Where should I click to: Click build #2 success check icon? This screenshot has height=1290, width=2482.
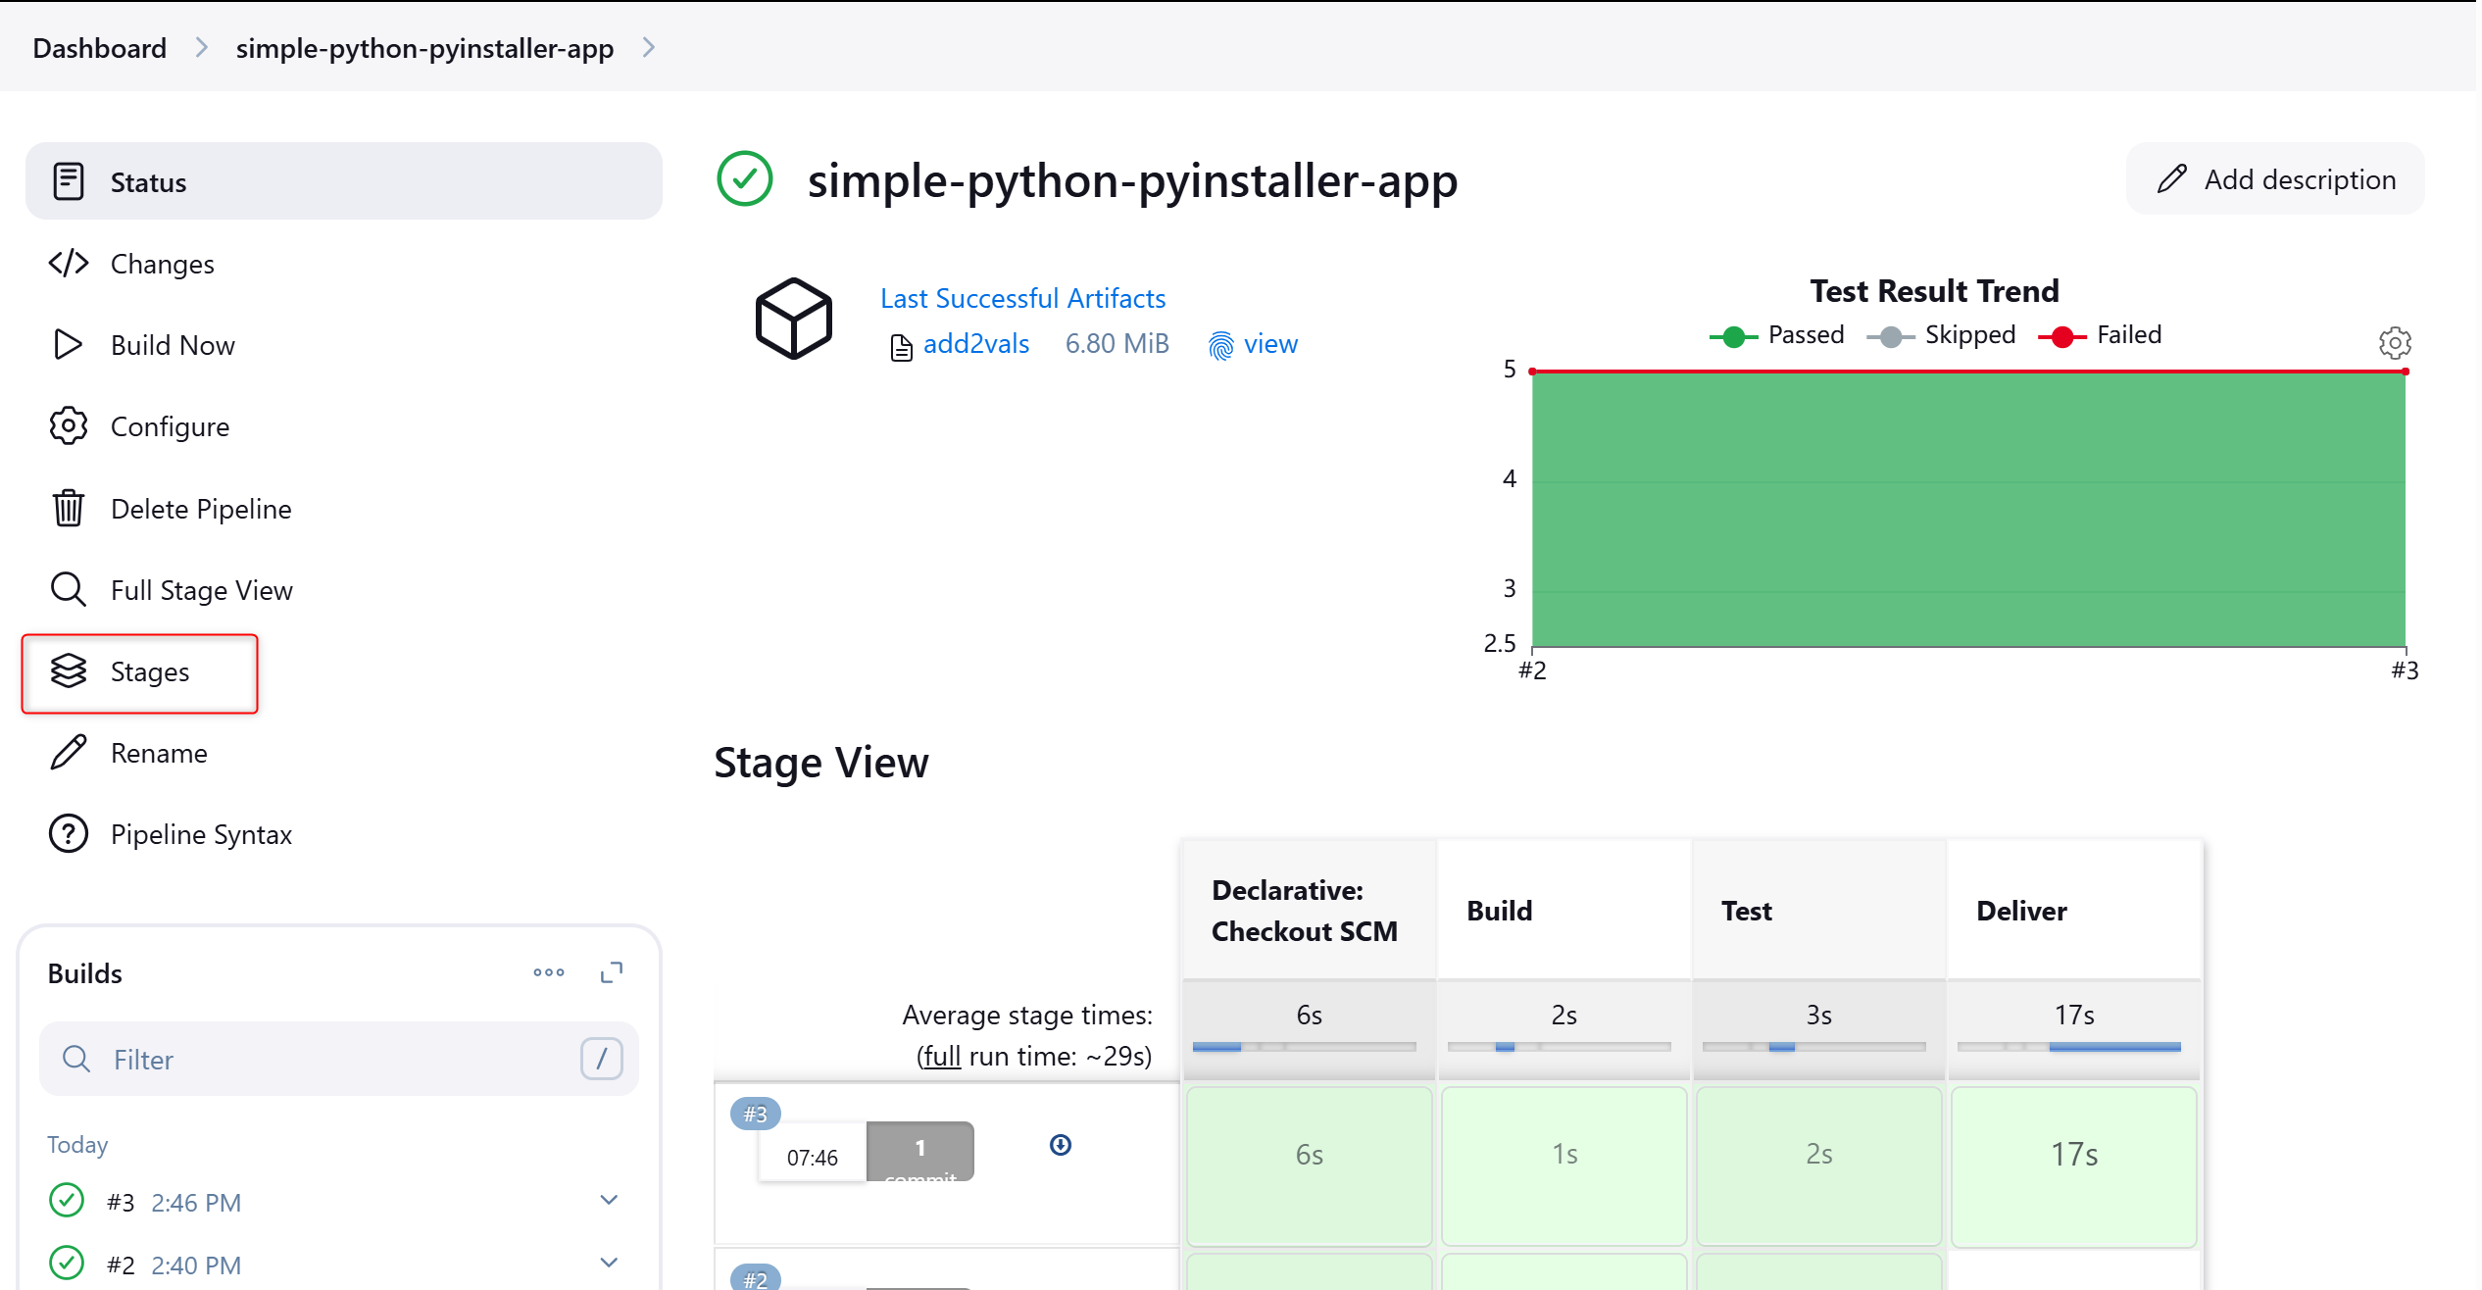point(67,1264)
